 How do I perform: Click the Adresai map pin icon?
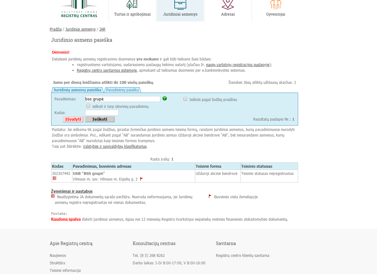[228, 4]
